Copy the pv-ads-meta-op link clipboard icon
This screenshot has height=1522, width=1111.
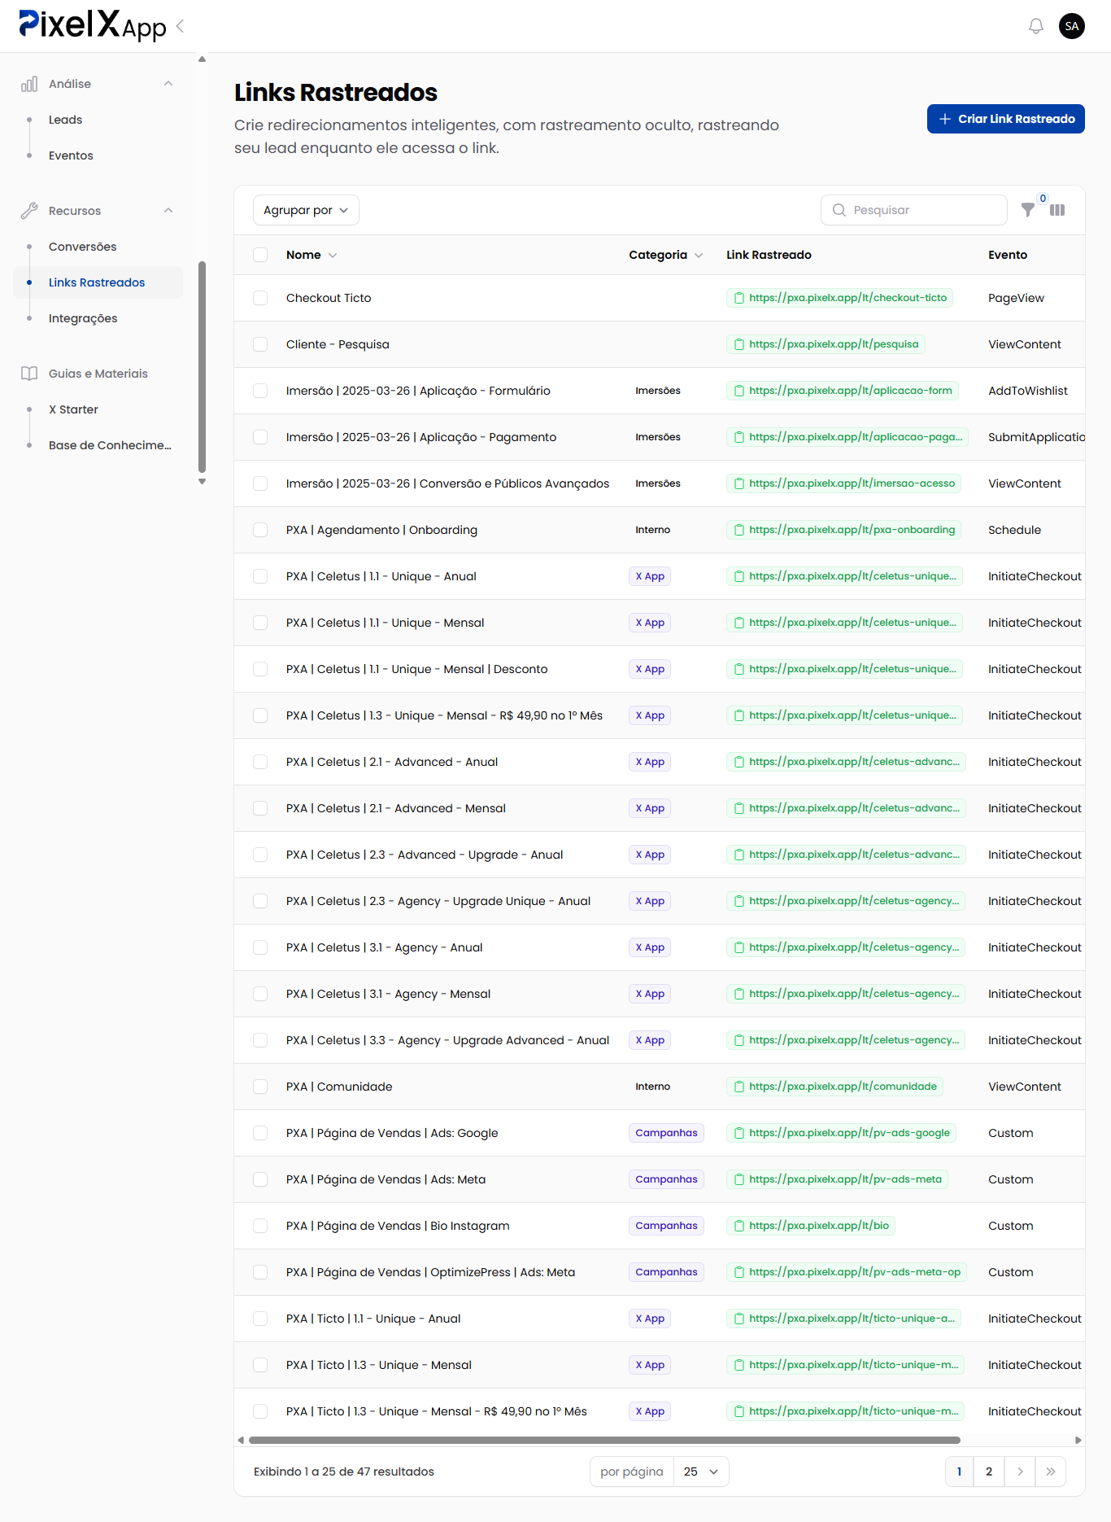(739, 1272)
